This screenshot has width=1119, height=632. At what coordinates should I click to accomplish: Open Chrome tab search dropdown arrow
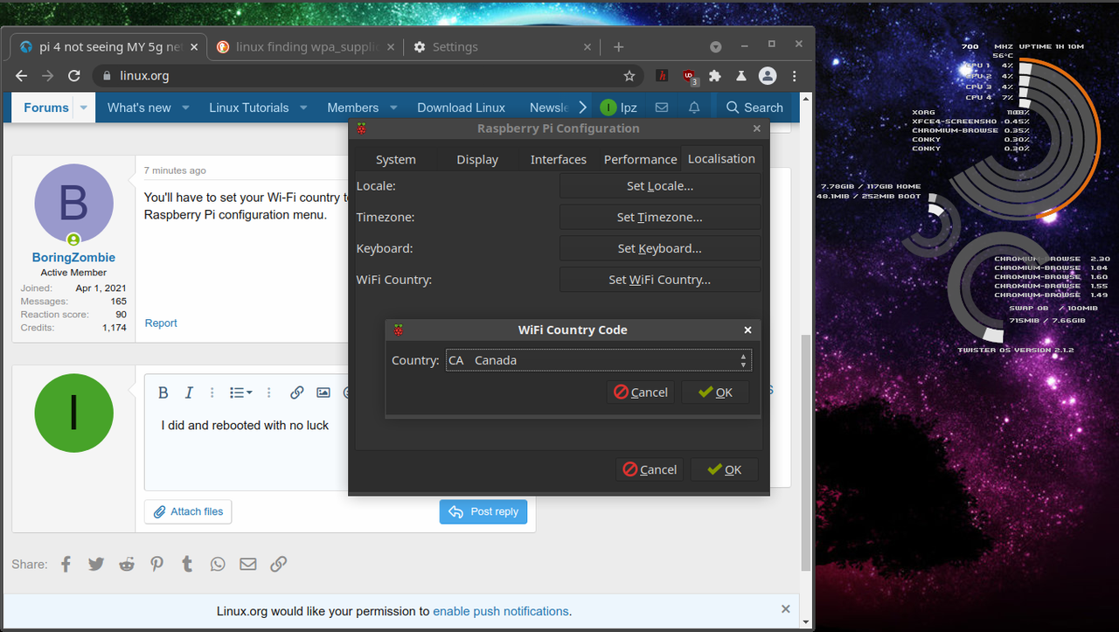tap(715, 46)
